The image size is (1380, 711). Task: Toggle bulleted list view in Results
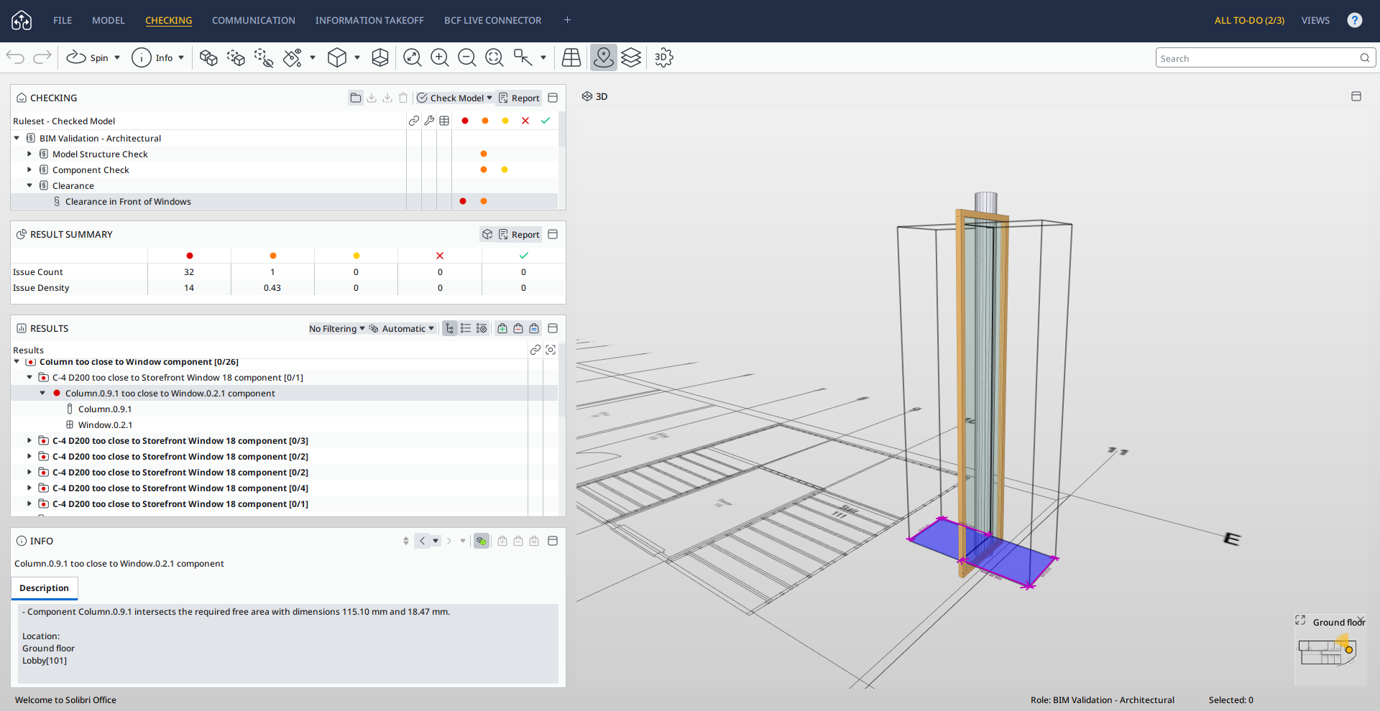(466, 328)
